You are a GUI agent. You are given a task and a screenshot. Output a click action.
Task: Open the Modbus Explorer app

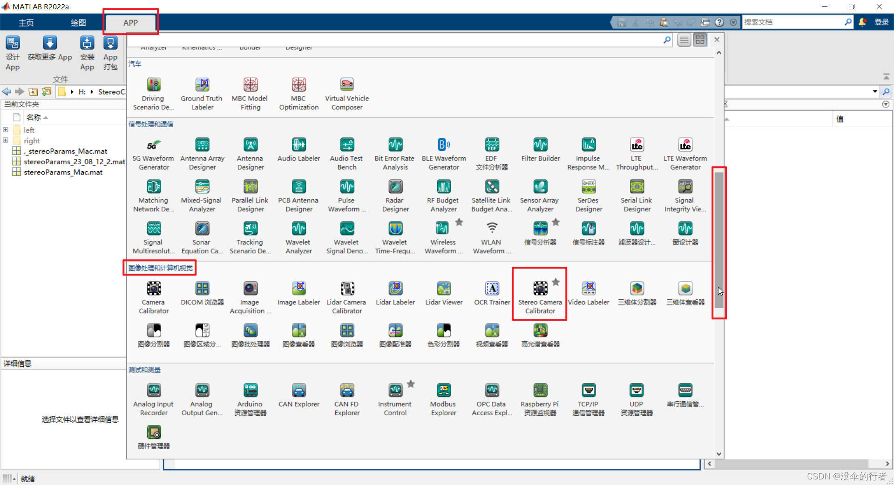tap(443, 399)
